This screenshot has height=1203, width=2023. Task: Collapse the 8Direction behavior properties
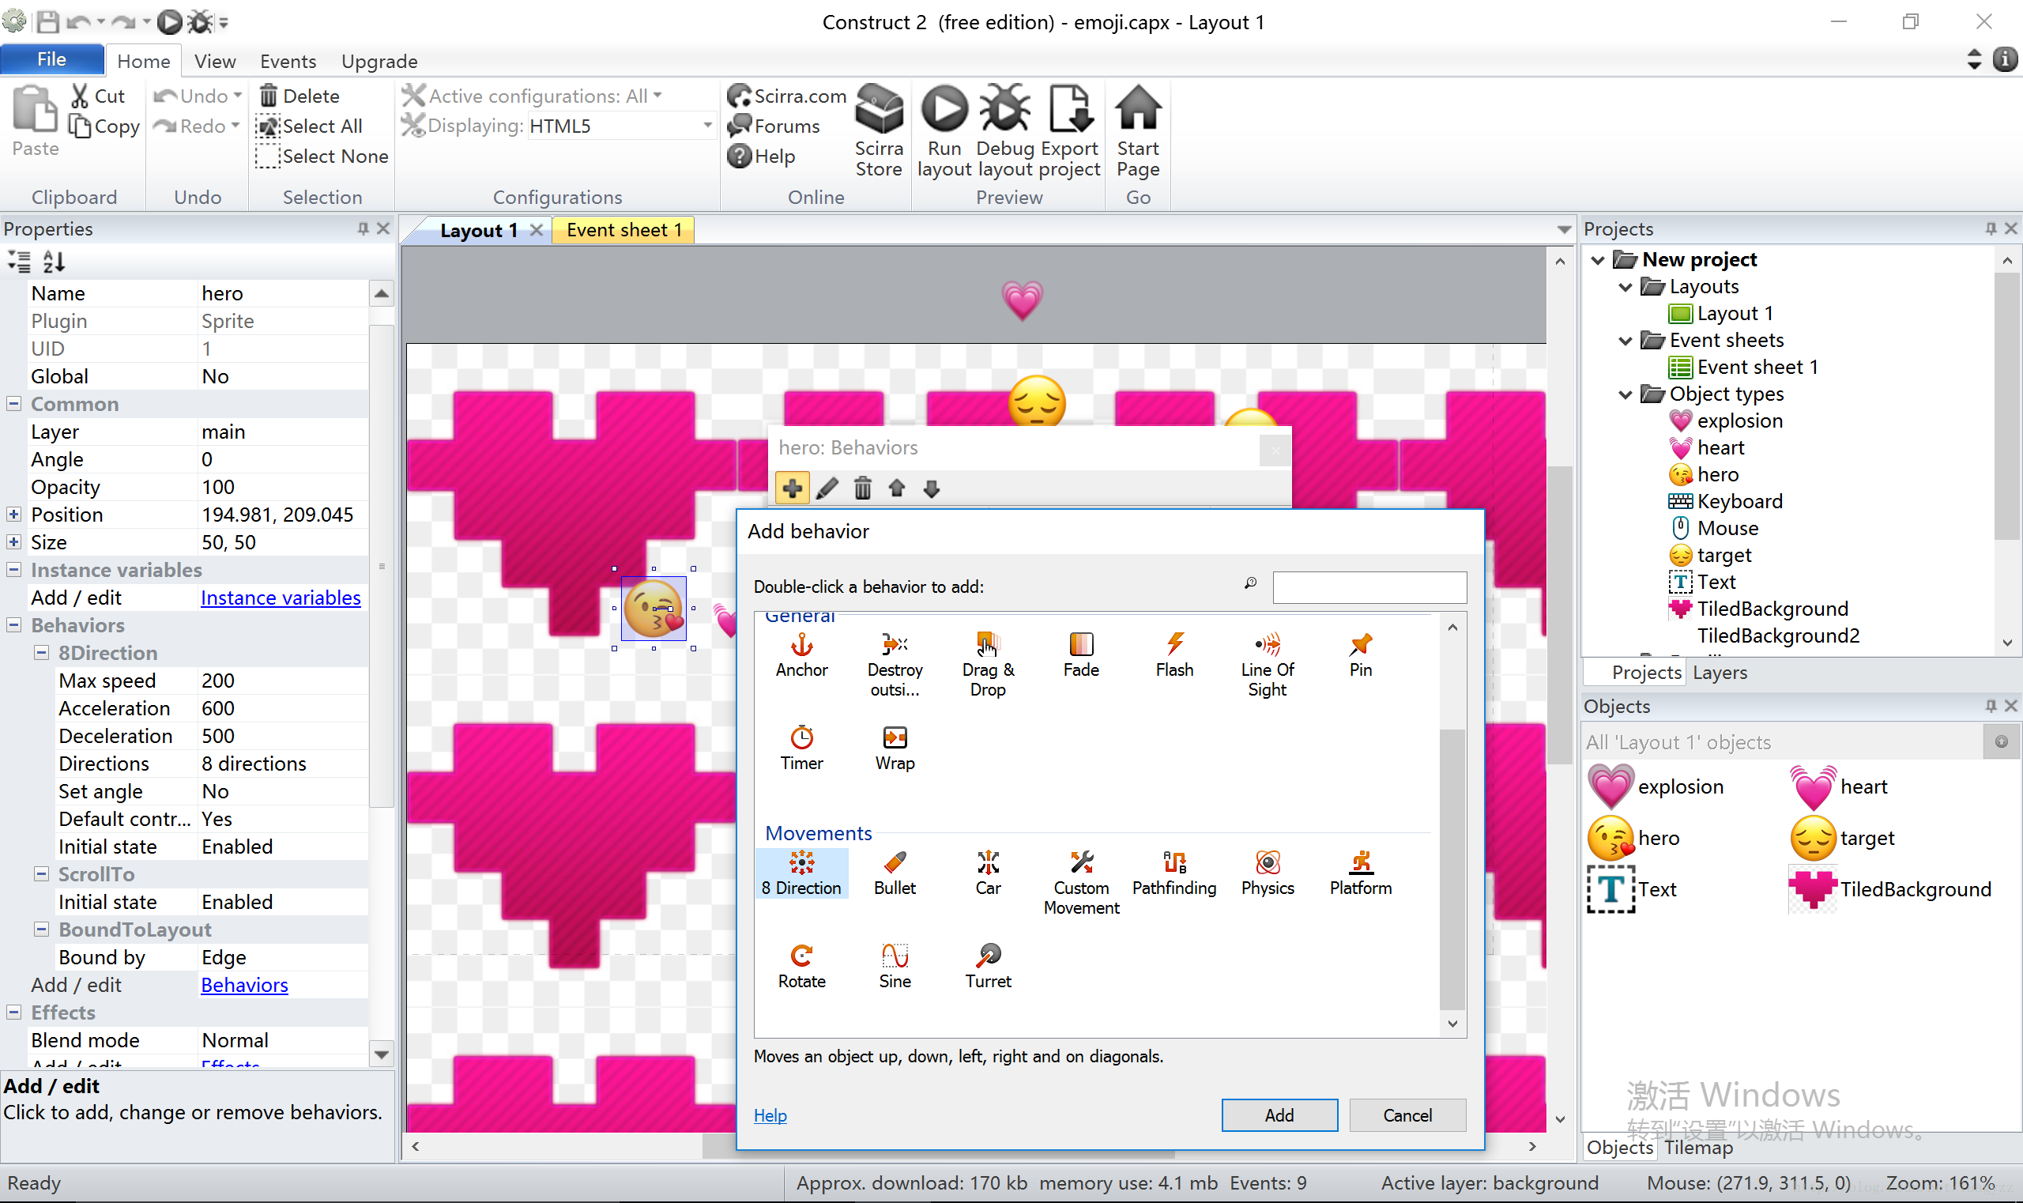point(41,652)
